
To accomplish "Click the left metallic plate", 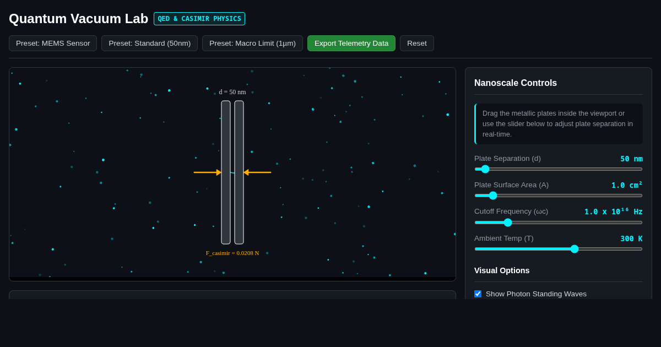I will 226,172.
